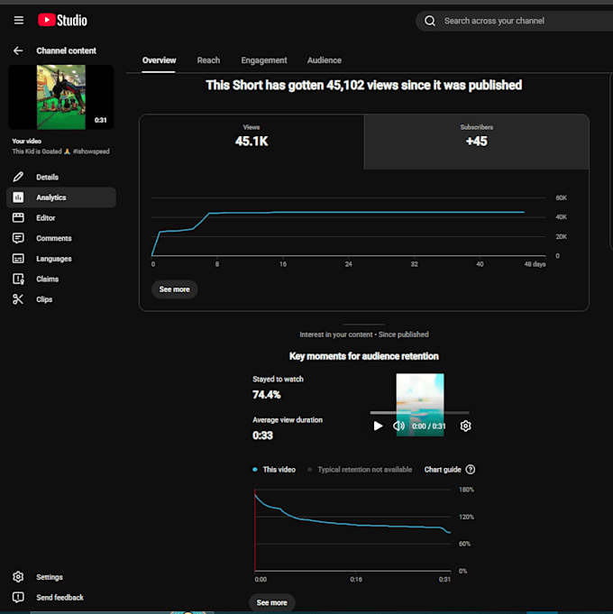Open Details with the pencil icon
This screenshot has width=613, height=614.
[x=18, y=177]
